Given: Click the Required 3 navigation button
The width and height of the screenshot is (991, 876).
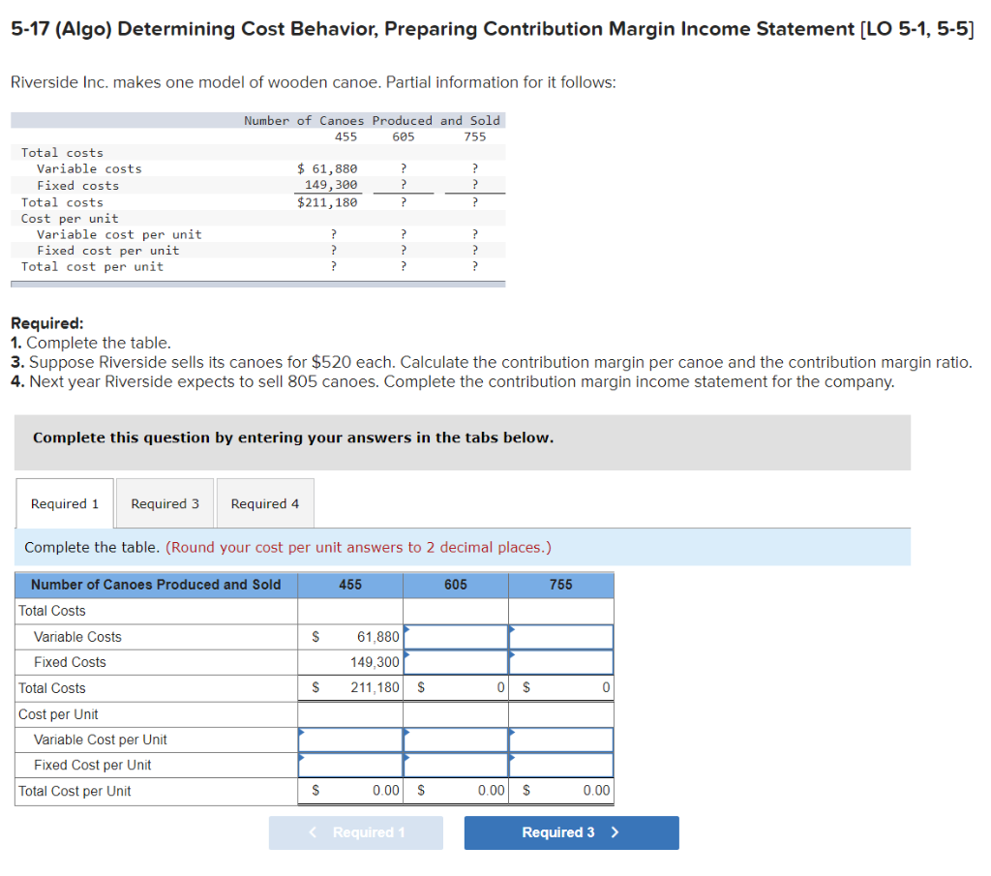Looking at the screenshot, I should pos(571,832).
